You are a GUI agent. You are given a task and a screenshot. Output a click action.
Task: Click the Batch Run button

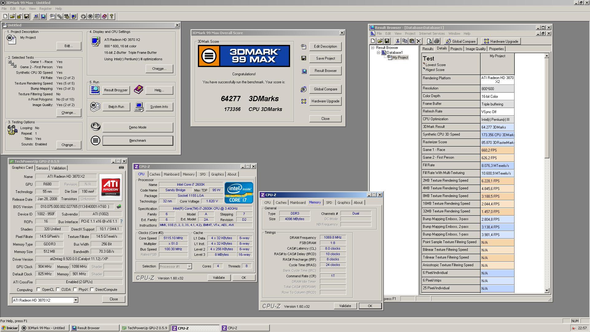point(116,107)
